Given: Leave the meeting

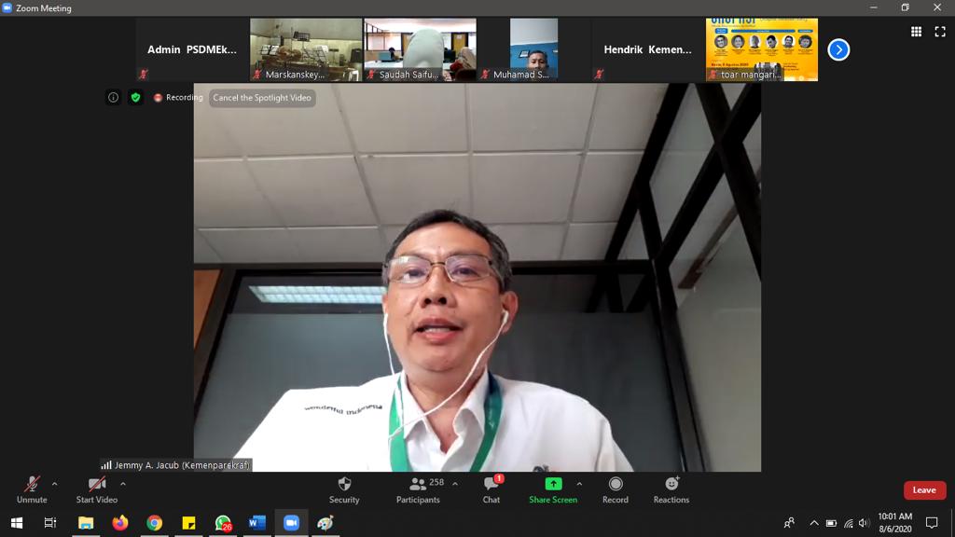Looking at the screenshot, I should 923,490.
